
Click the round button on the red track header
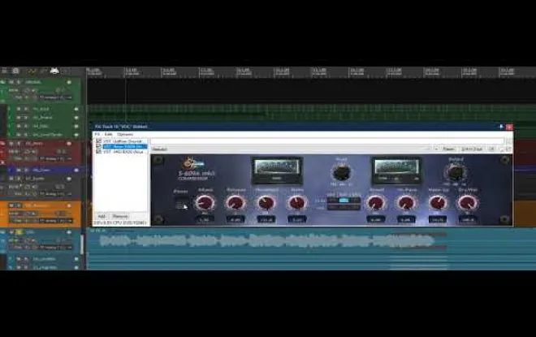tap(69, 144)
